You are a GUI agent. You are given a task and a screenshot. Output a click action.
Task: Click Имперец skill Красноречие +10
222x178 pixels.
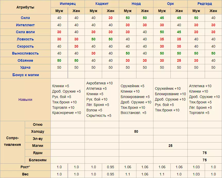pyautogui.click(x=67, y=113)
